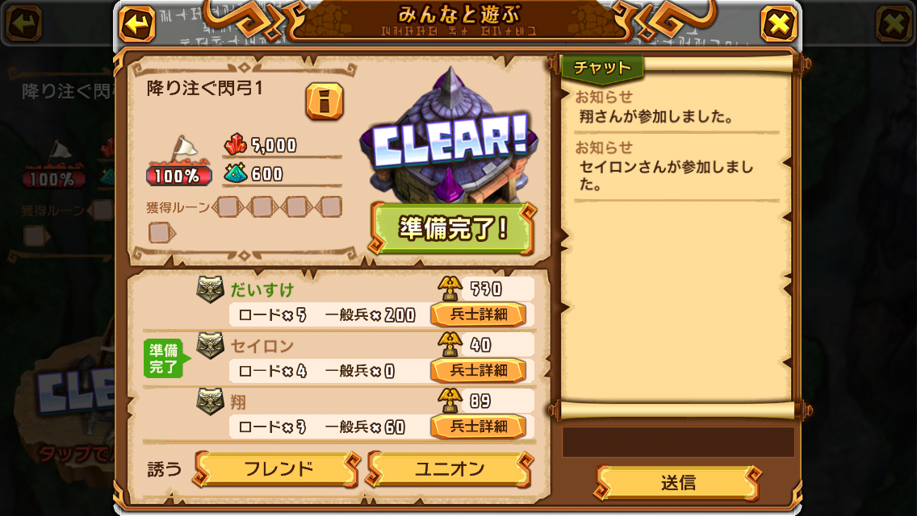Tap the 準備完了! ready button

coord(452,228)
